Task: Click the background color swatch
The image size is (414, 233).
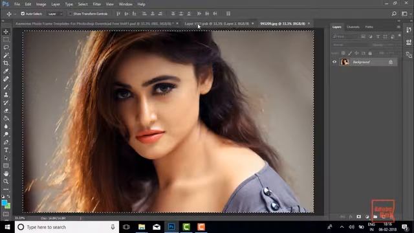Action: tap(8, 206)
